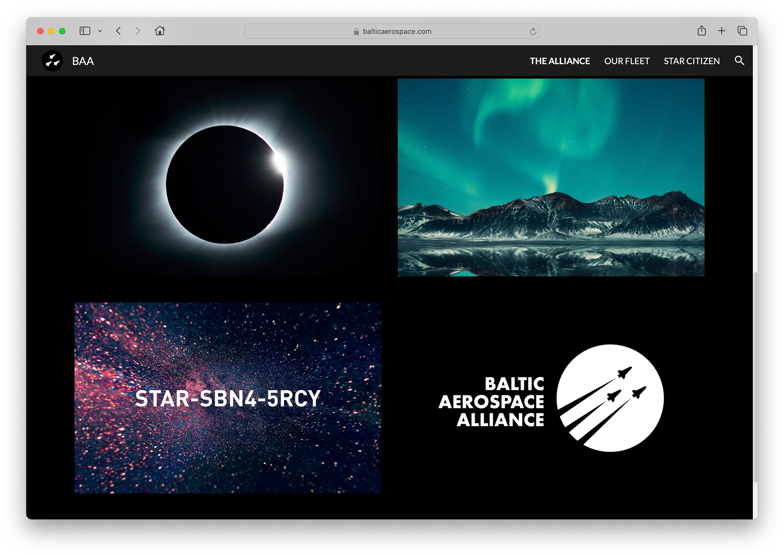
Task: Go forward with the forward arrow
Action: (138, 31)
